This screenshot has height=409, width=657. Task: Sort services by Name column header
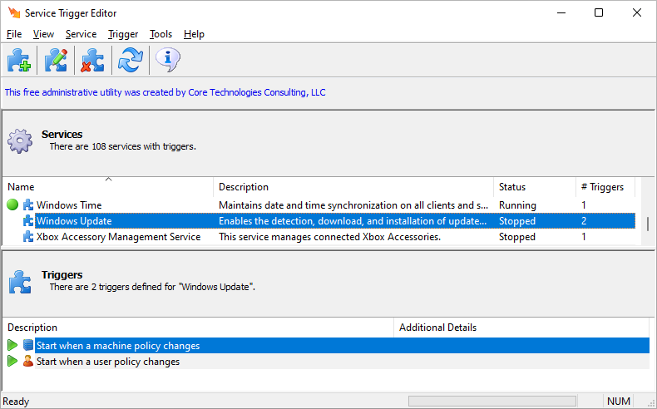[108, 187]
